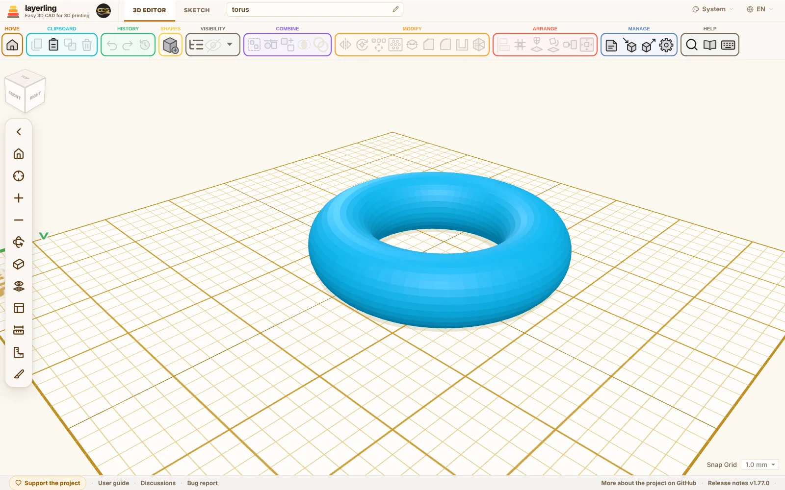
Task: Open the Discussions link
Action: tap(158, 483)
